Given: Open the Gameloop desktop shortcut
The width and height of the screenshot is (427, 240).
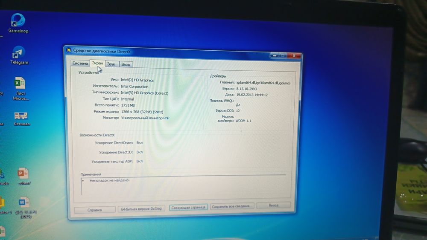Looking at the screenshot, I should click(x=18, y=23).
